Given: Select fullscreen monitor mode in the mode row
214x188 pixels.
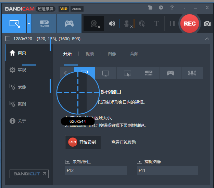Looking at the screenshot, I should (106, 73).
